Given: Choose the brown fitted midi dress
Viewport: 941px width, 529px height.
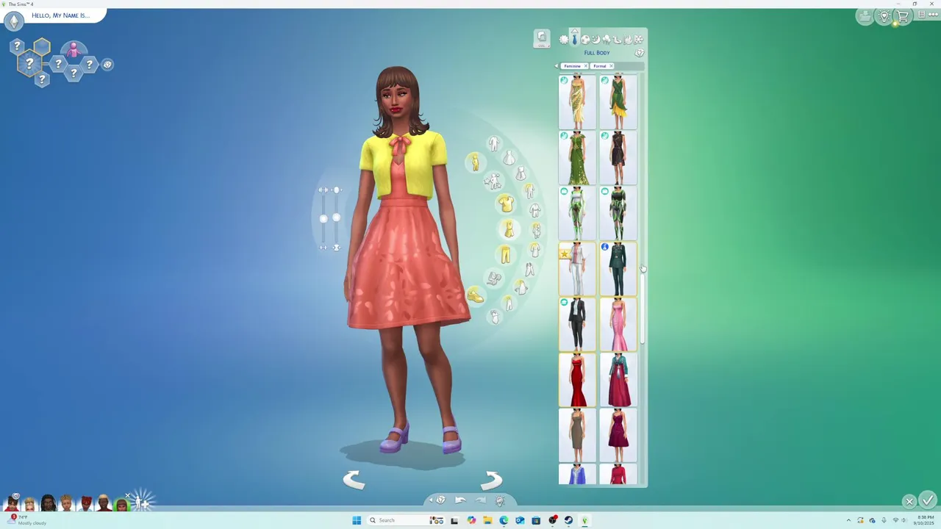Looking at the screenshot, I should tap(577, 435).
